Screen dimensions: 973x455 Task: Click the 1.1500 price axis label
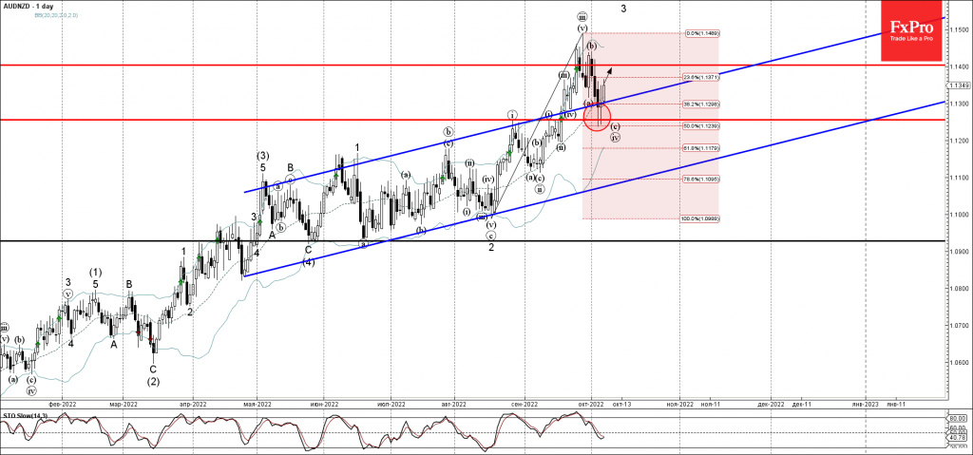tap(958, 29)
